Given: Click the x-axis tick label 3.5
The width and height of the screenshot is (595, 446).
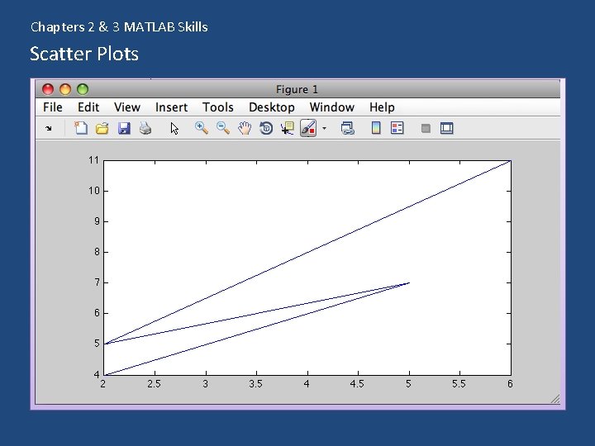Looking at the screenshot, I should 255,384.
